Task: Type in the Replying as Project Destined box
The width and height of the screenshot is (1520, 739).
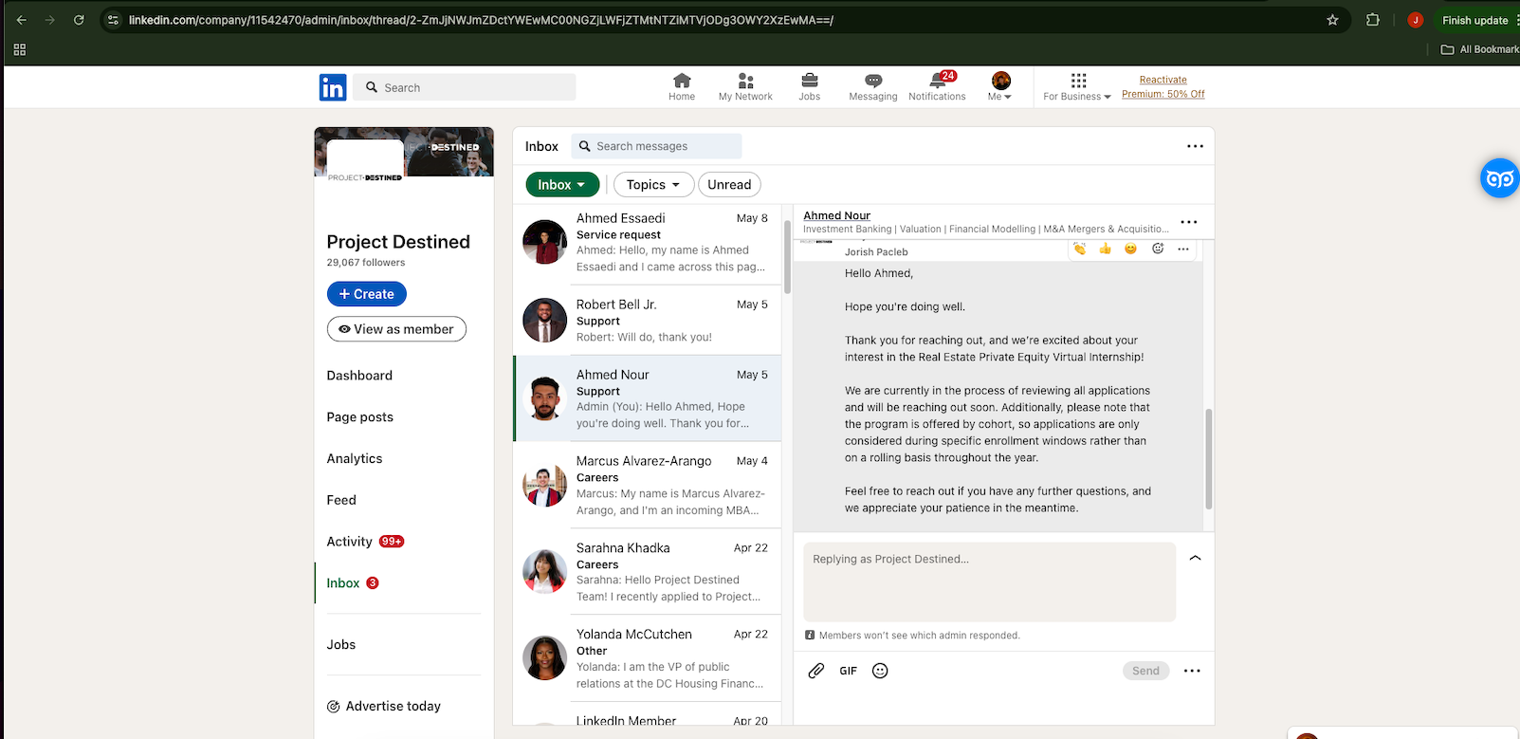Action: pyautogui.click(x=989, y=582)
